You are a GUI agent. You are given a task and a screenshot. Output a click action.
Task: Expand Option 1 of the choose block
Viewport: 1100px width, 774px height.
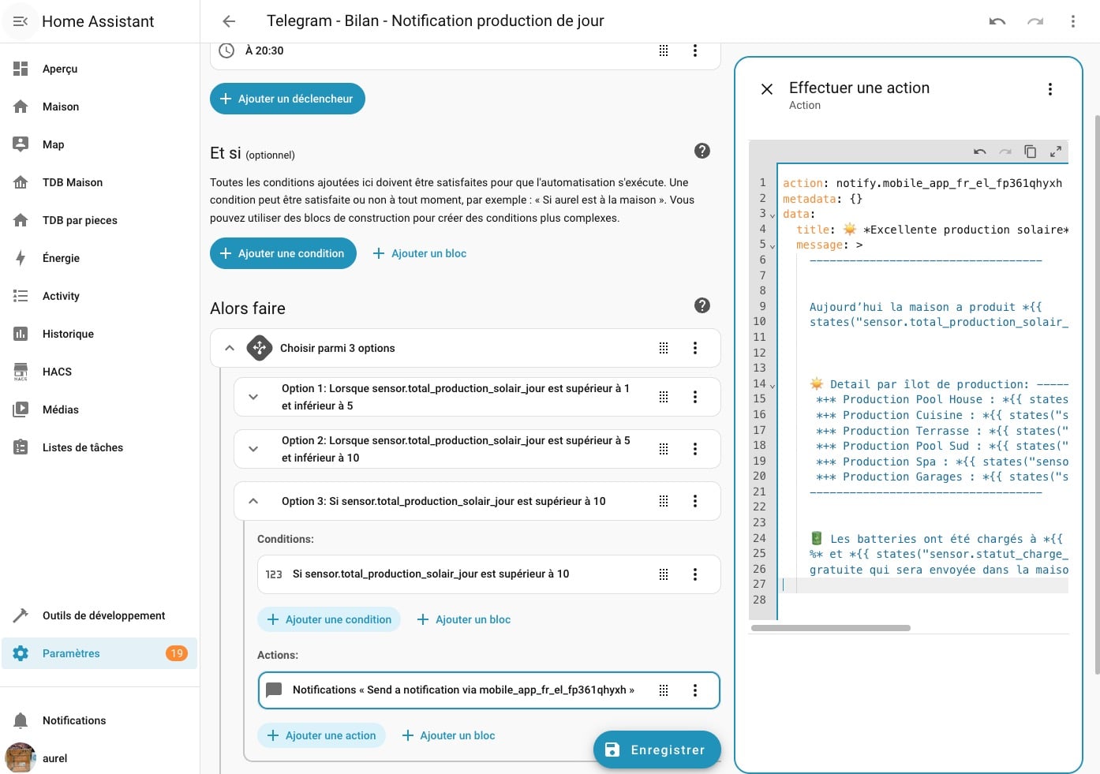253,397
